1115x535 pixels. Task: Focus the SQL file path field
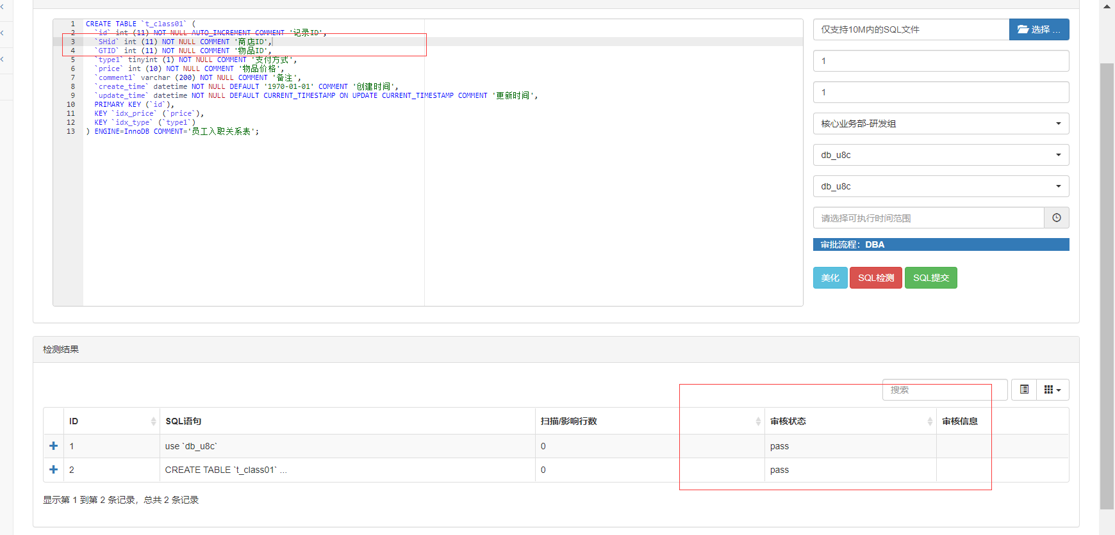[911, 29]
